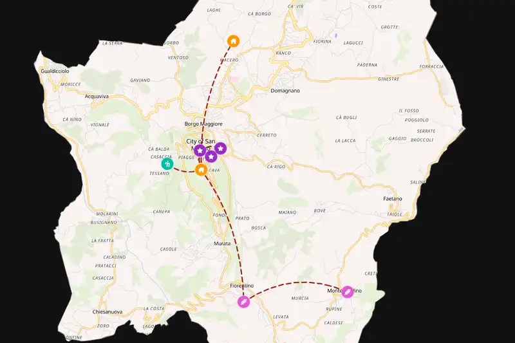The height and width of the screenshot is (343, 515).
Task: Select the orange house marker beside Cava
Action: tap(201, 170)
